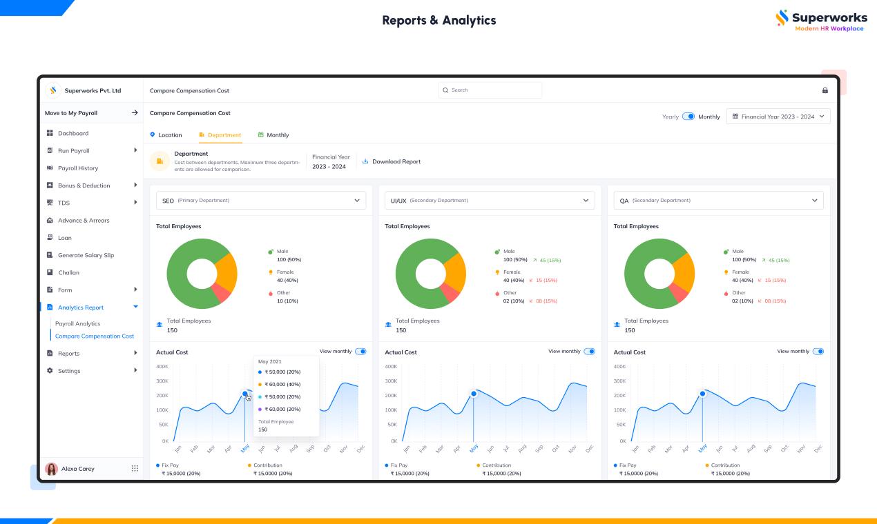The height and width of the screenshot is (524, 877).
Task: Click the Search input field
Action: [490, 90]
